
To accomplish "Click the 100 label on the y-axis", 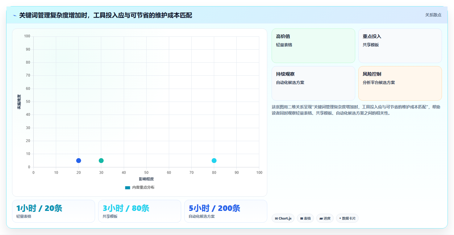I will tap(27, 36).
